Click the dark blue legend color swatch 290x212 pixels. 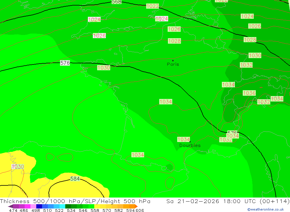tap(39, 206)
